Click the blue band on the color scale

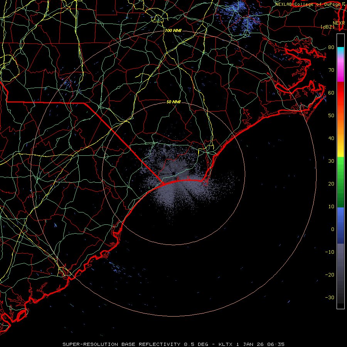pos(340,226)
